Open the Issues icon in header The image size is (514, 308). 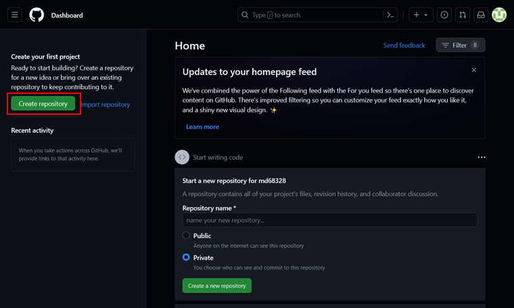[x=444, y=15]
